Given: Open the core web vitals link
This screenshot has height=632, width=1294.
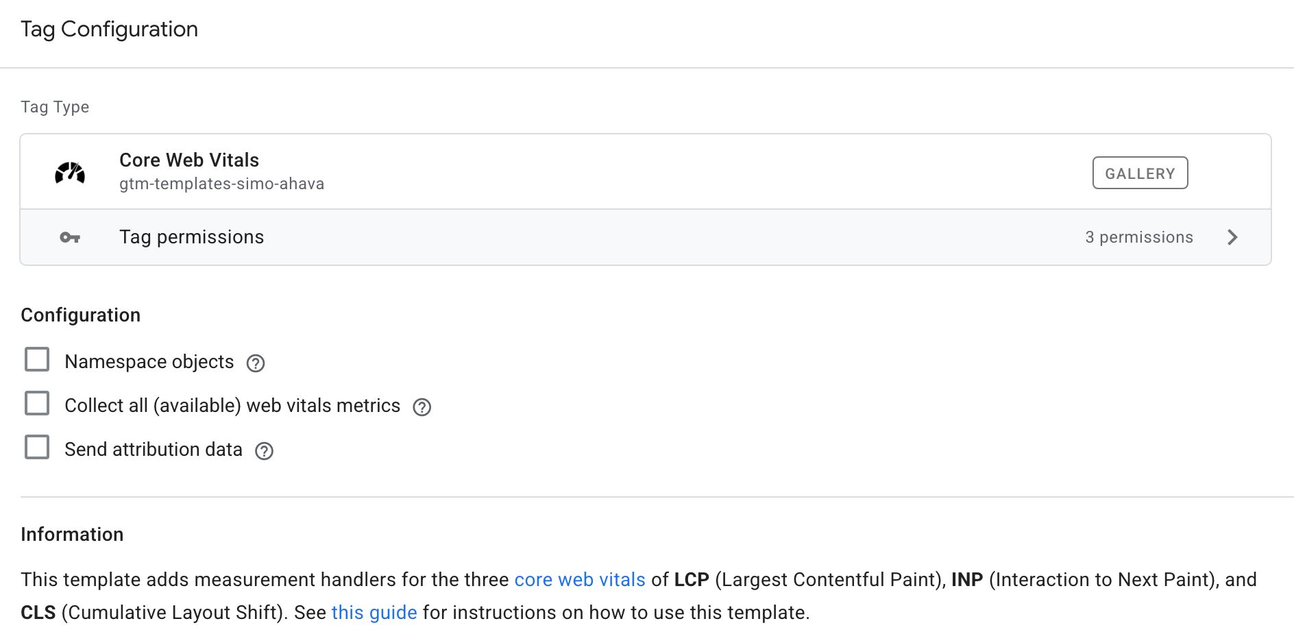Looking at the screenshot, I should pos(580,580).
